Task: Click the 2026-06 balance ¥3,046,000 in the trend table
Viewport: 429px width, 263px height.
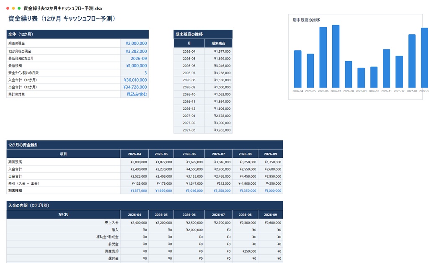Action: click(219, 66)
